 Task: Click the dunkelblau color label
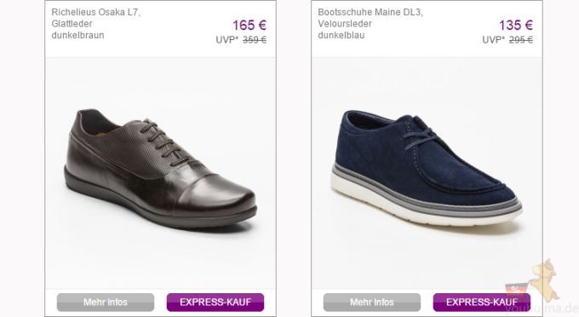pyautogui.click(x=341, y=36)
